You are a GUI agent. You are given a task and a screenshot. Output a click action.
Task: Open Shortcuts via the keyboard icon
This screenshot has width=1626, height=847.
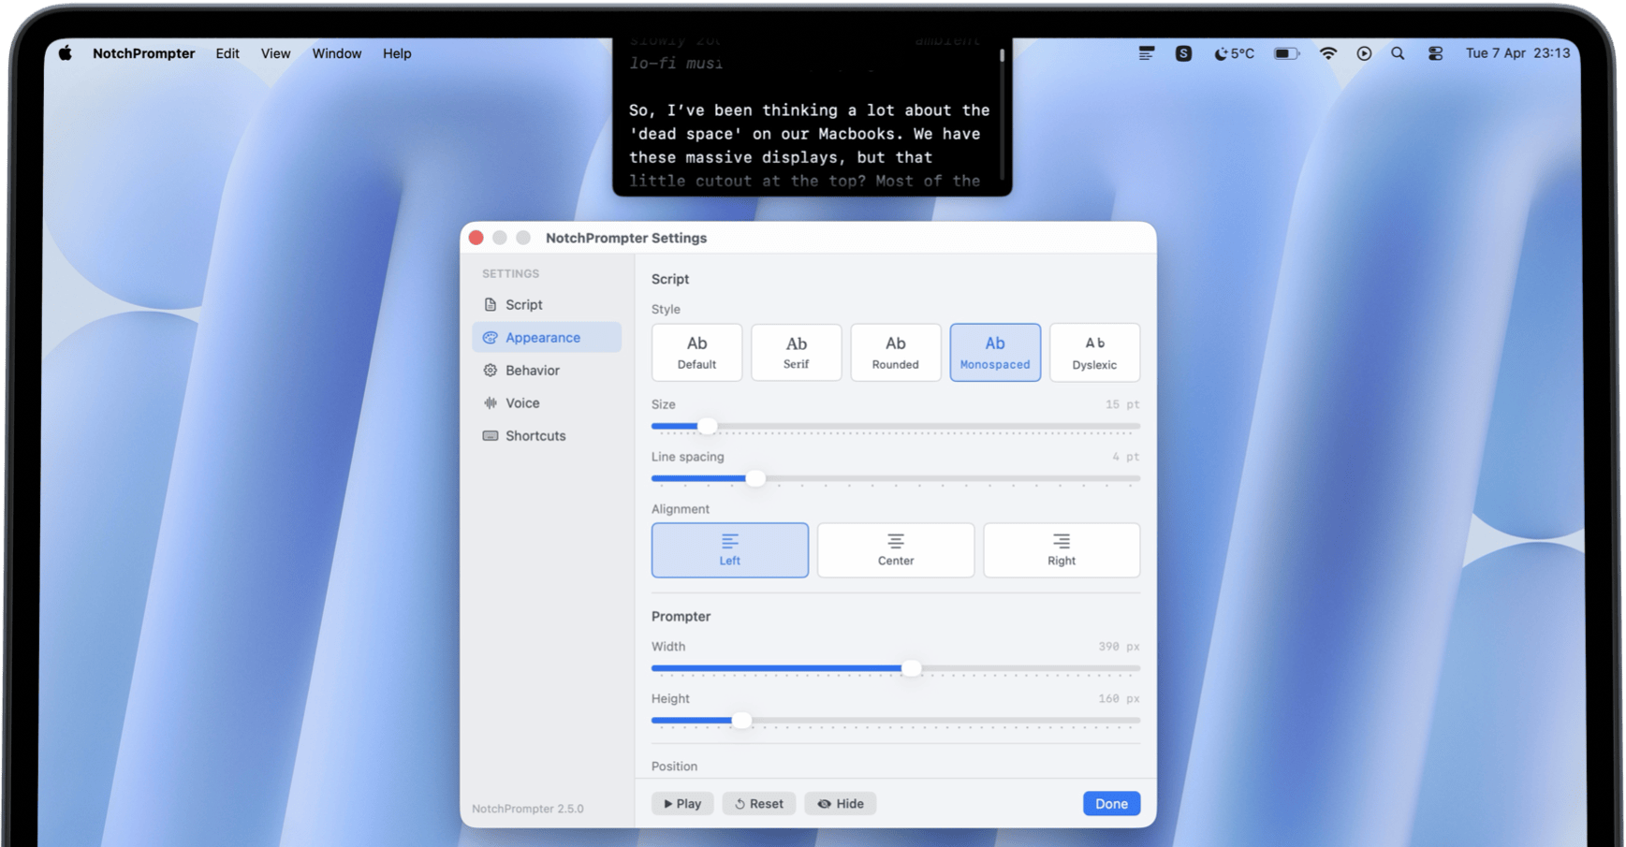[x=491, y=435]
